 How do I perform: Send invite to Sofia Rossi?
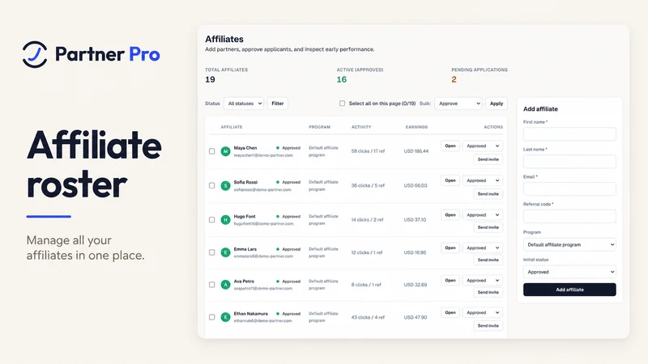(x=488, y=194)
